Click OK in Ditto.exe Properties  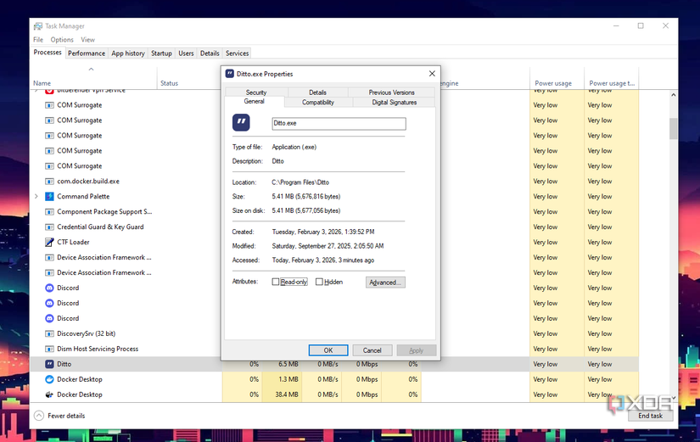(x=328, y=350)
